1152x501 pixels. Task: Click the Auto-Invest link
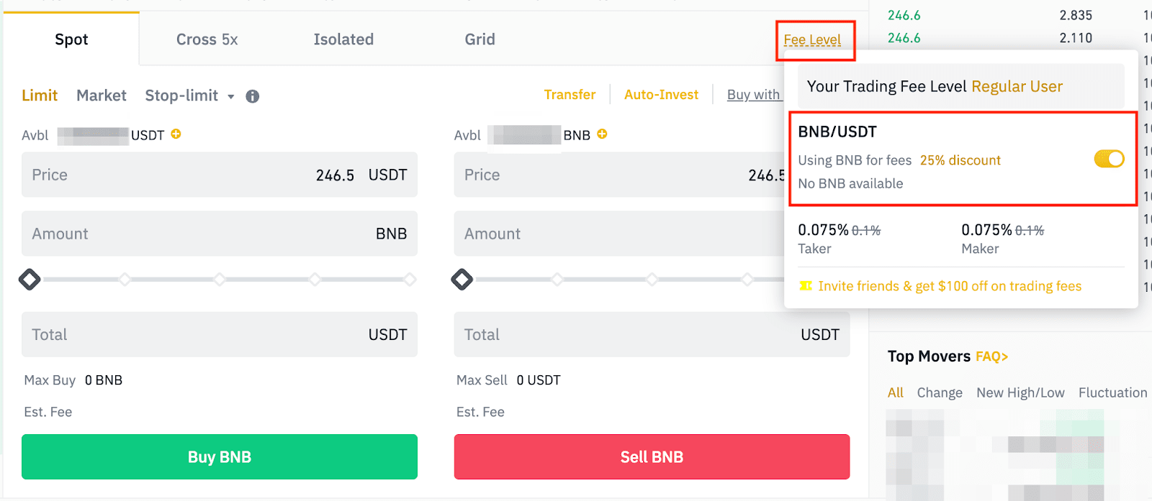coord(661,95)
